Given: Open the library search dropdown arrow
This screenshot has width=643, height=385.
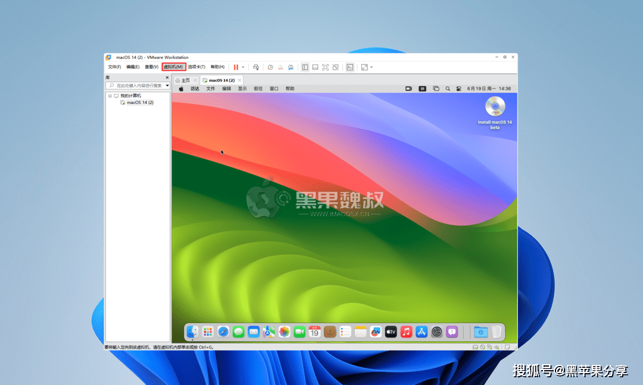Looking at the screenshot, I should point(167,86).
